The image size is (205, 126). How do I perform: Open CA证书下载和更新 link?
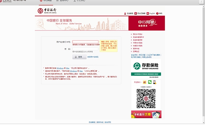[x=153, y=55]
